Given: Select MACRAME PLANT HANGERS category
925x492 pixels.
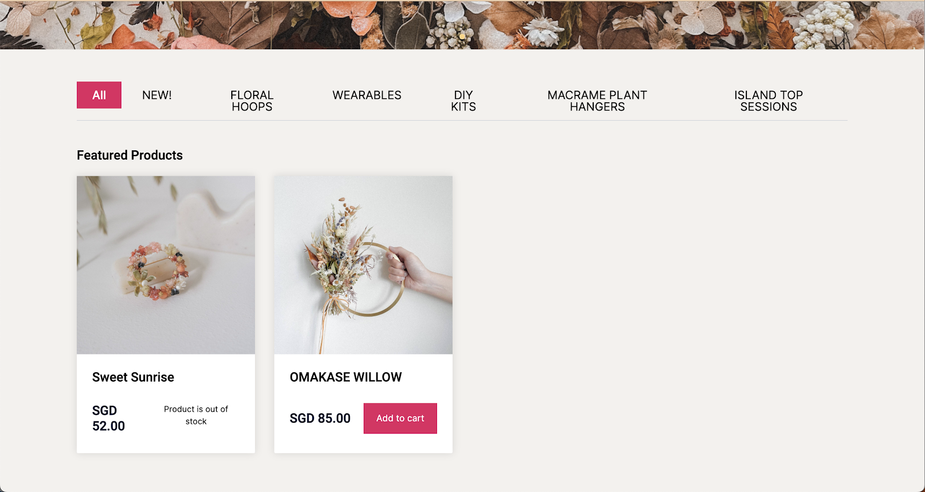Looking at the screenshot, I should point(597,101).
